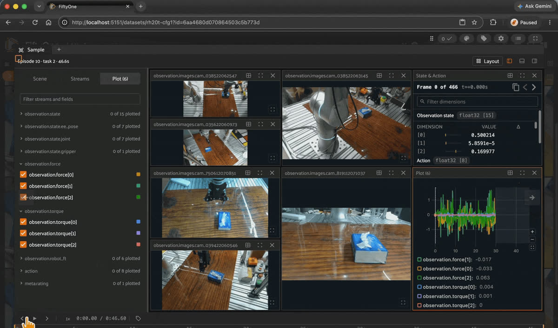Select the left sidebar layout icon
Image resolution: width=558 pixels, height=328 pixels.
tap(510, 61)
